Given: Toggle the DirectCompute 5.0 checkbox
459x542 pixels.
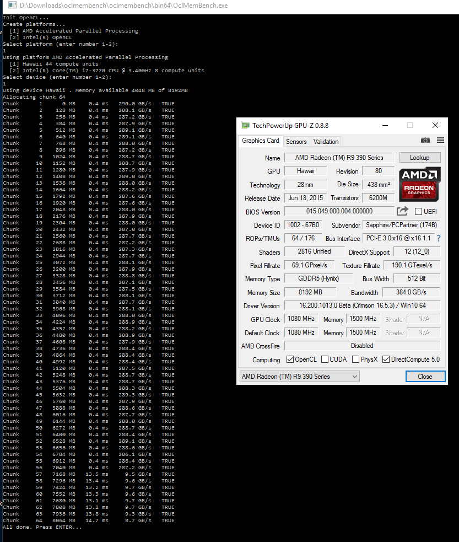Looking at the screenshot, I should coord(386,359).
